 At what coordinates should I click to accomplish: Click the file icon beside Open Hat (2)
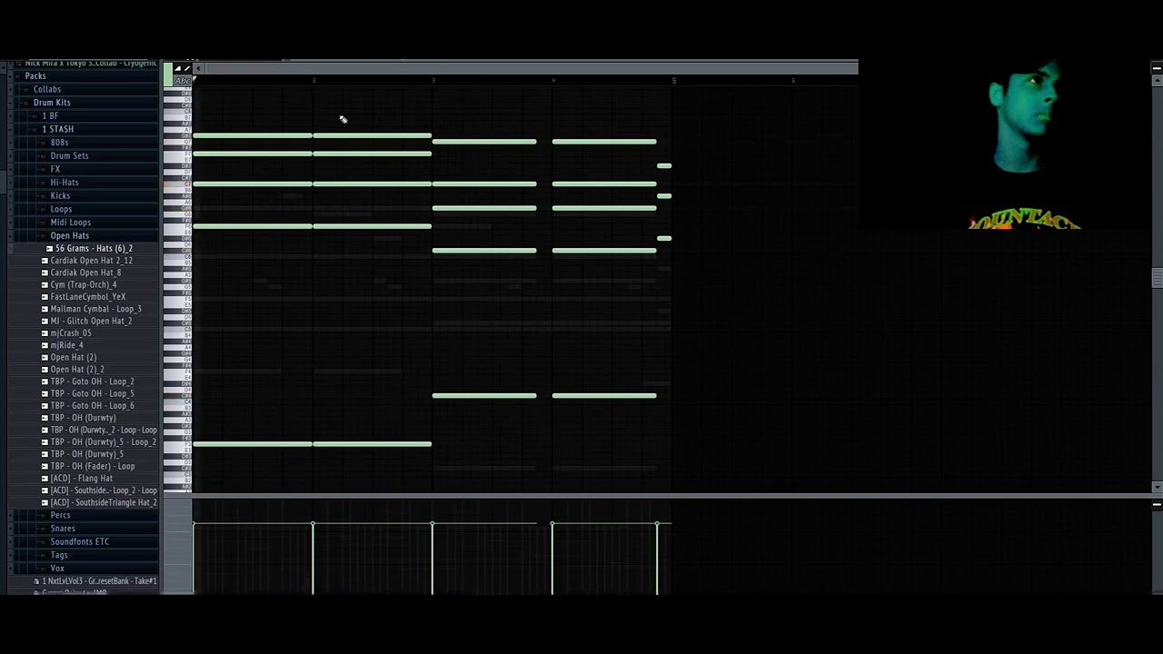(x=45, y=357)
